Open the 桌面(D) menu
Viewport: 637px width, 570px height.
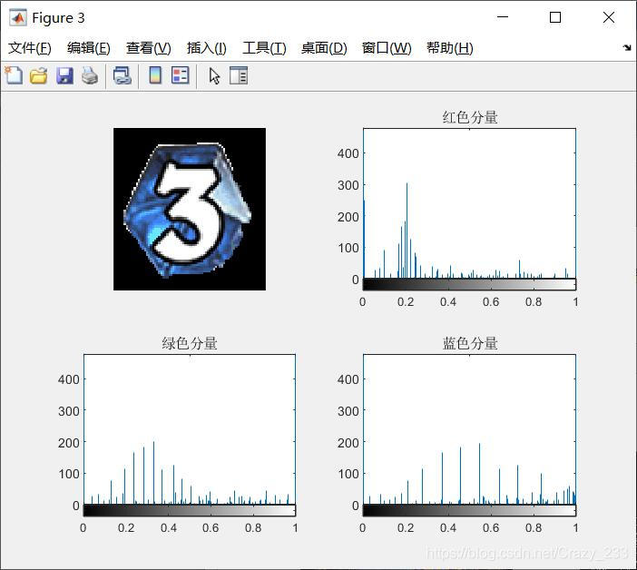point(324,48)
